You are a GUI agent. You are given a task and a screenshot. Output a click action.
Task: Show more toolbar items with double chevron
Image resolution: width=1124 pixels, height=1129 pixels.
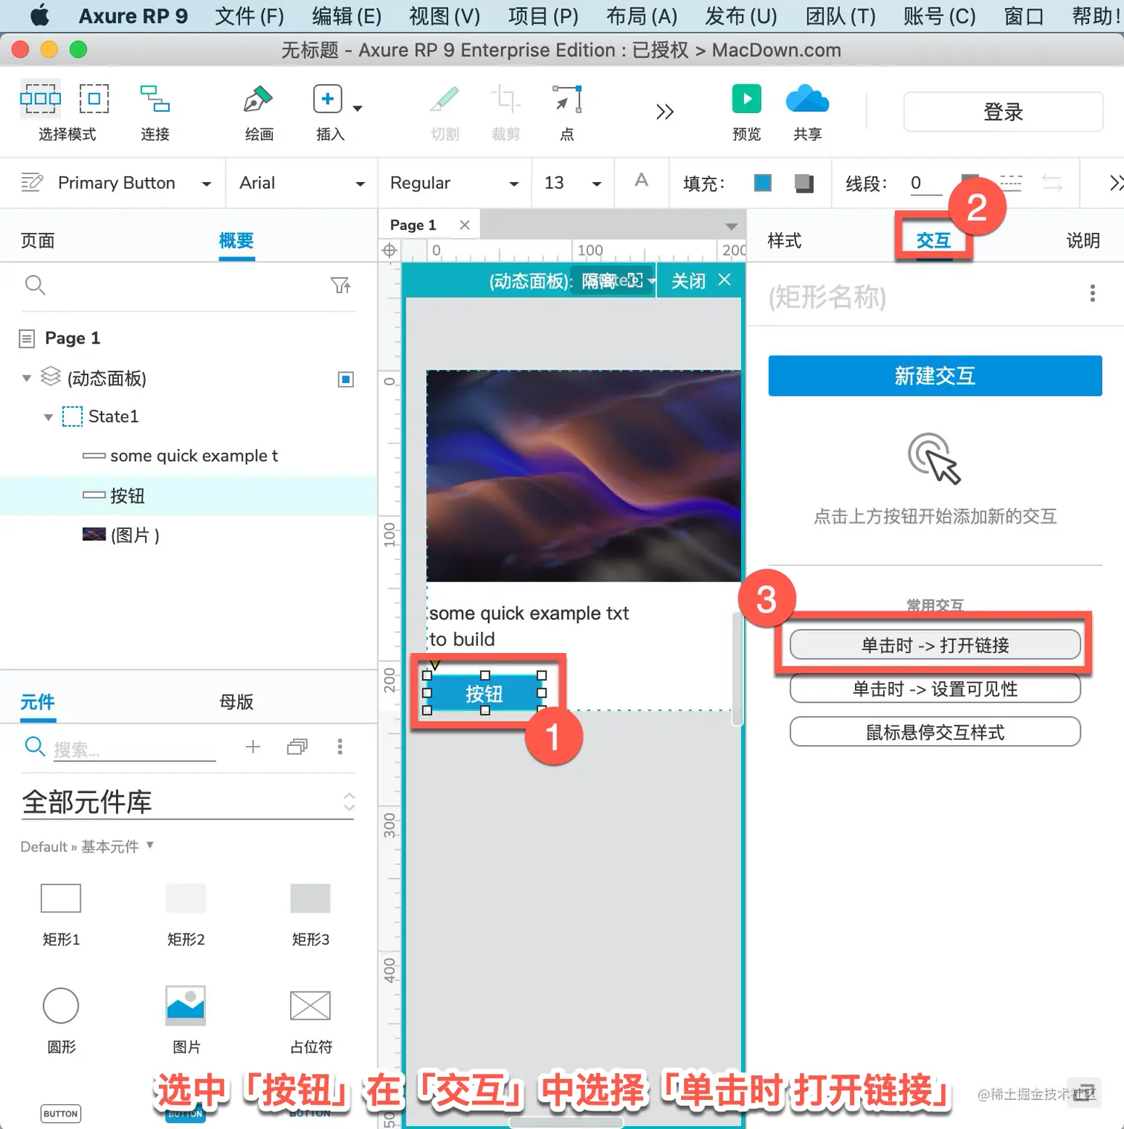(x=665, y=112)
